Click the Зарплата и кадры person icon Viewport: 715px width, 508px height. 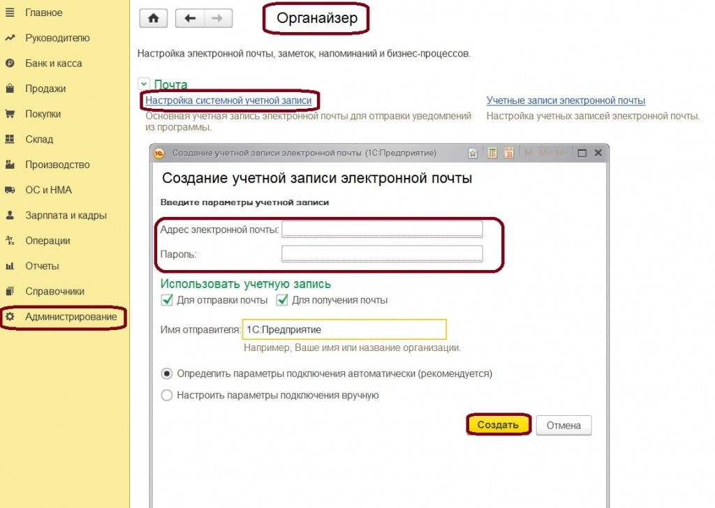[x=10, y=215]
